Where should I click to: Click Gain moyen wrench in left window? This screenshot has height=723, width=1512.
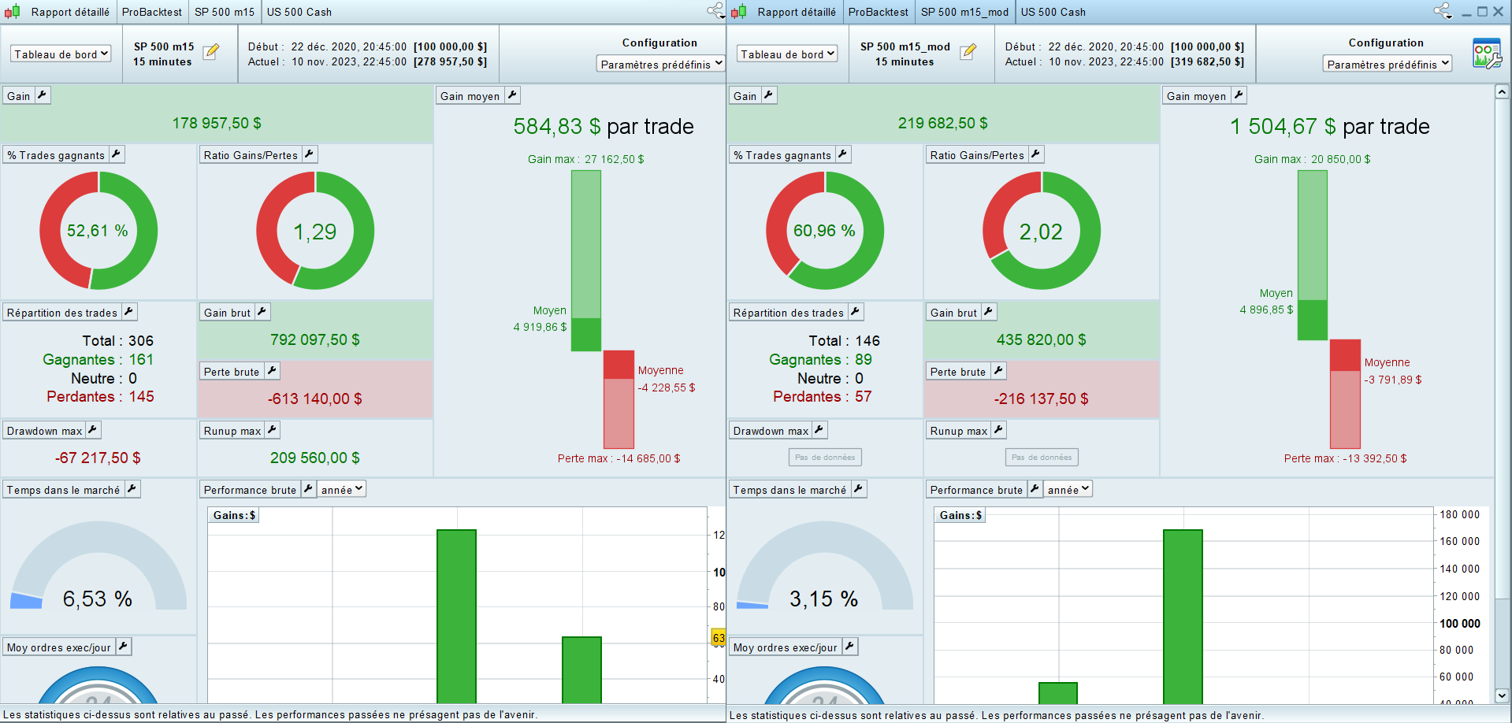pos(512,95)
